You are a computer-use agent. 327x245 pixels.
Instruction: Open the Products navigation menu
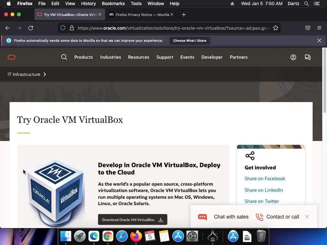[83, 57]
